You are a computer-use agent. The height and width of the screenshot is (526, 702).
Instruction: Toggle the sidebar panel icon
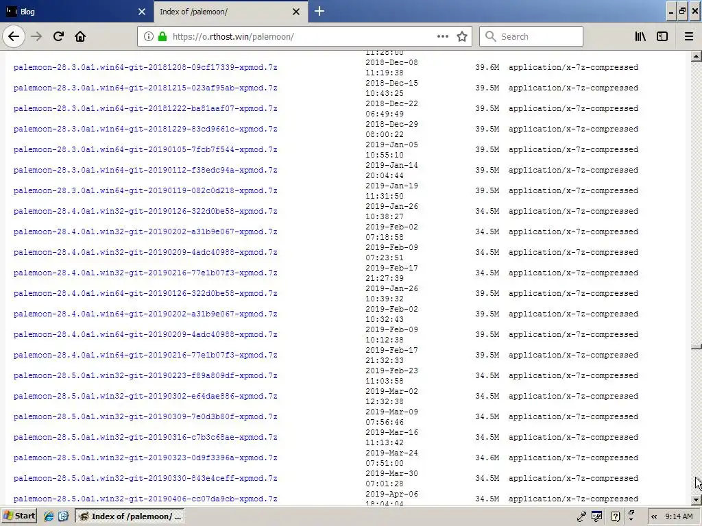(662, 36)
